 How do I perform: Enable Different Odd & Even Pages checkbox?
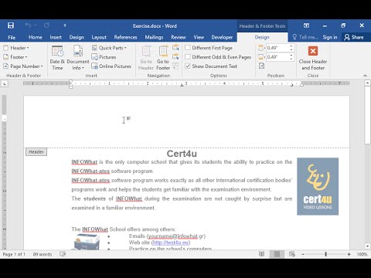188,57
